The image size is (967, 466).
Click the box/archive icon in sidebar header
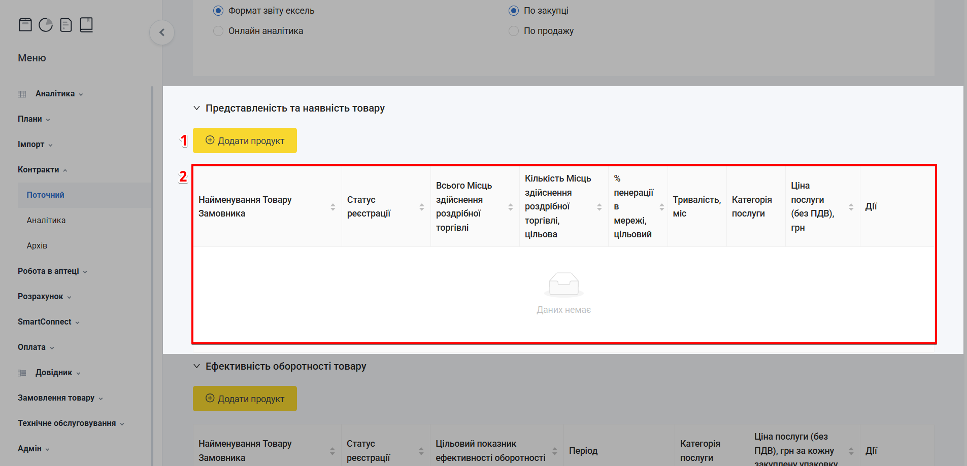[25, 24]
